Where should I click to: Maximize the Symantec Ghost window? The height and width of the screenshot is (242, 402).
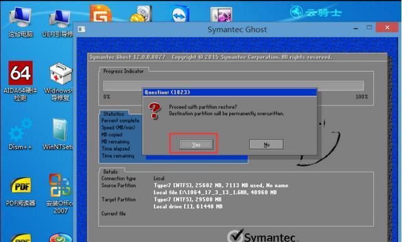[369, 28]
